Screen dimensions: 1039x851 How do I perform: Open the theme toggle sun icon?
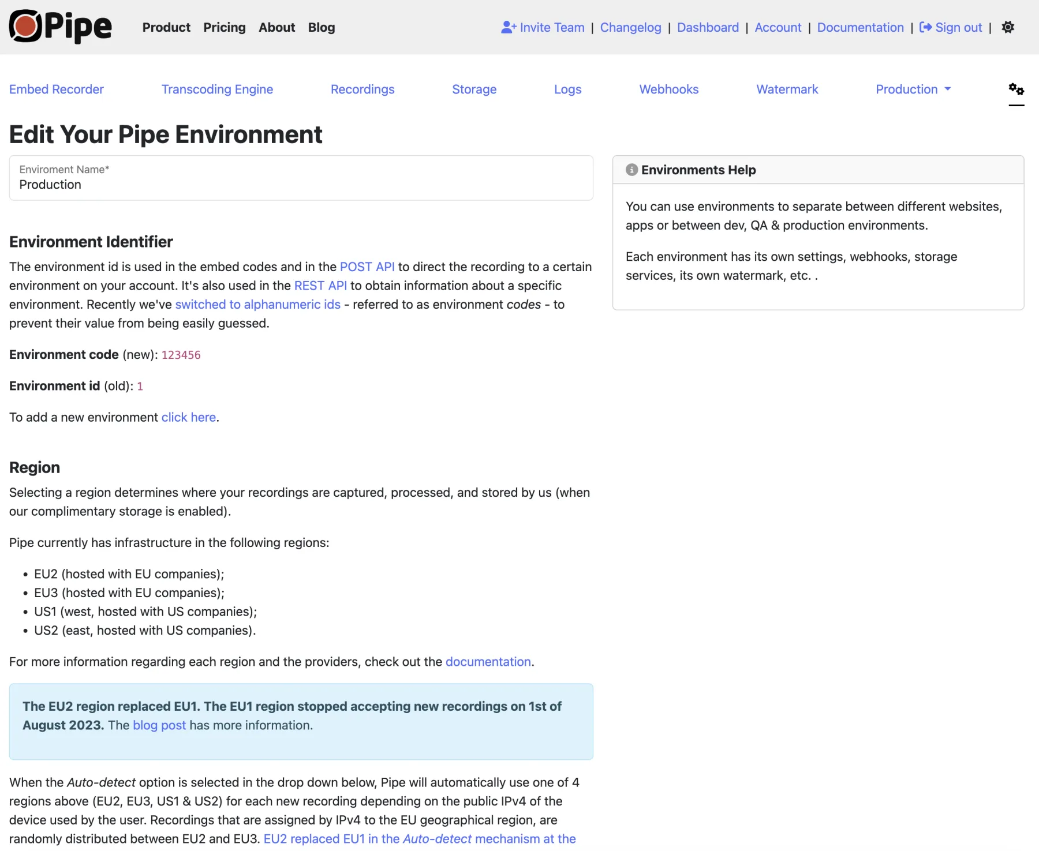[x=1008, y=27]
